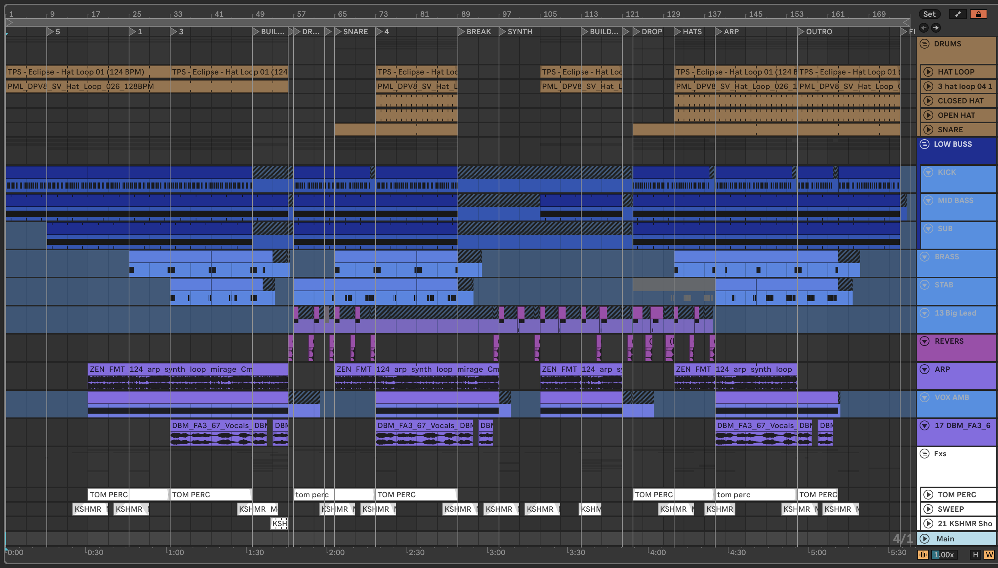
Task: Jump to the previous locator arrow
Action: (923, 28)
